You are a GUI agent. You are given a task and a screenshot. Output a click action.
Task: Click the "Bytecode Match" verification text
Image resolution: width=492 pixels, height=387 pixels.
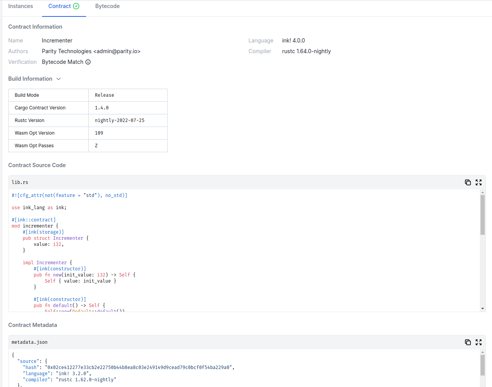point(62,62)
